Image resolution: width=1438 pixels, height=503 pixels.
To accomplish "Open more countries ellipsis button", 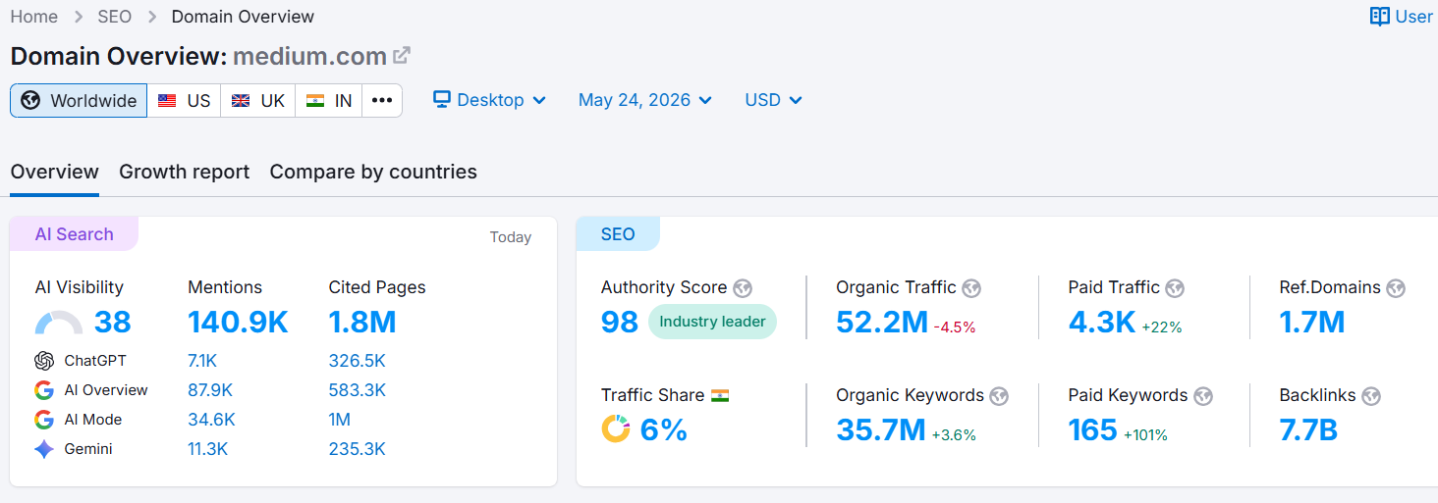I will pyautogui.click(x=382, y=100).
